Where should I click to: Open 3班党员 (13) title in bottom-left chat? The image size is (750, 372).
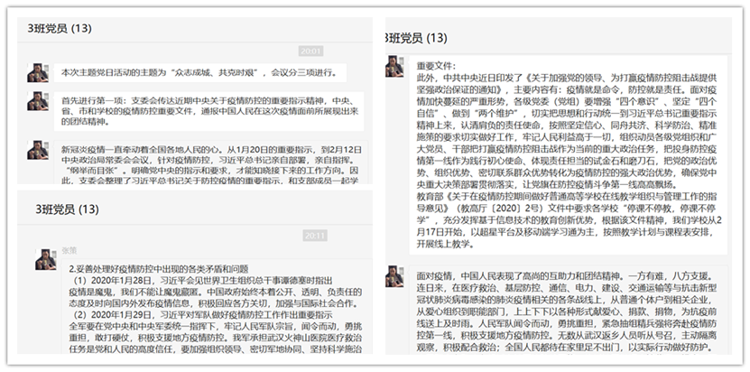tap(67, 209)
